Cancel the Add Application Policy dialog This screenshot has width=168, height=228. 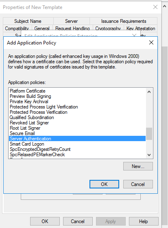pos(138,184)
